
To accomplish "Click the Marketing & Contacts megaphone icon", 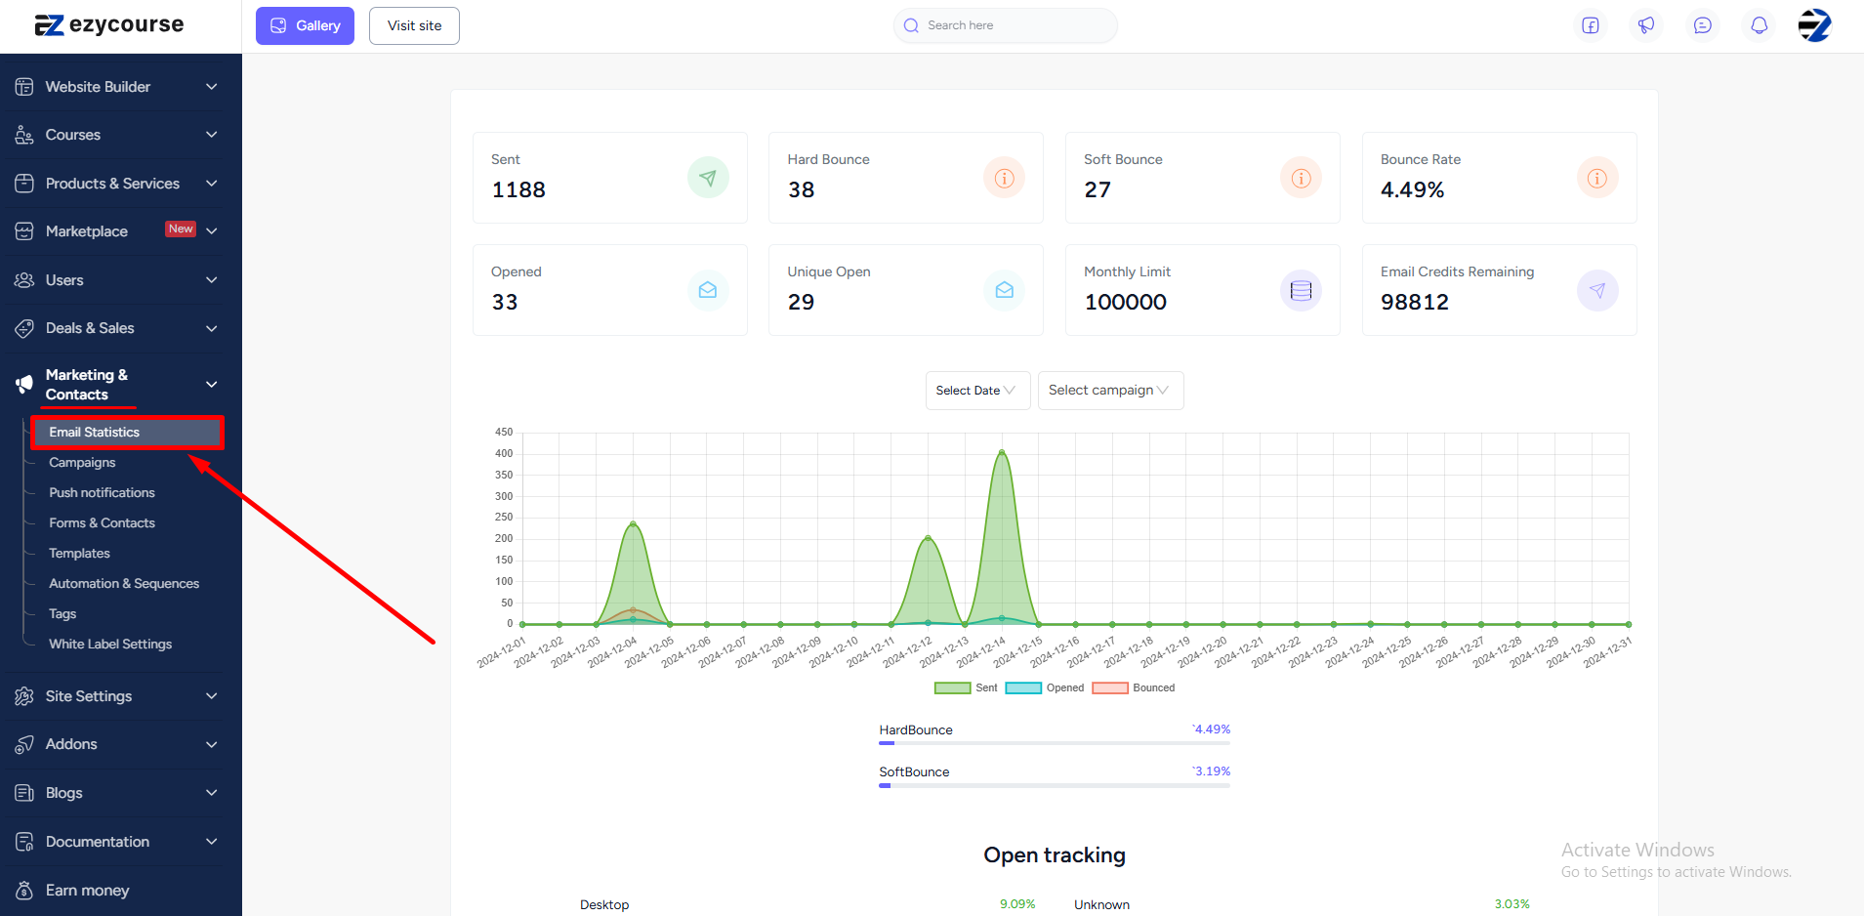I will 24,385.
